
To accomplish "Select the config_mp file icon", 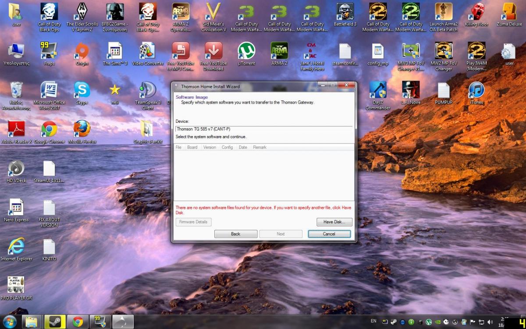I will (x=378, y=54).
